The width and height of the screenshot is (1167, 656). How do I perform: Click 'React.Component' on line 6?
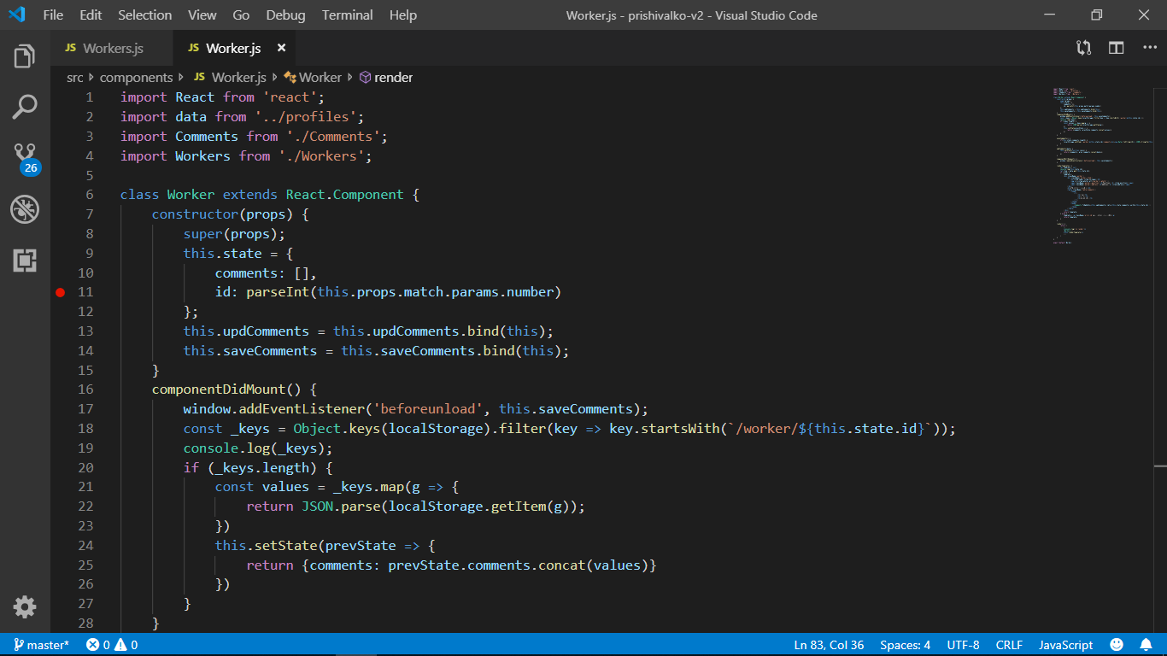click(345, 195)
